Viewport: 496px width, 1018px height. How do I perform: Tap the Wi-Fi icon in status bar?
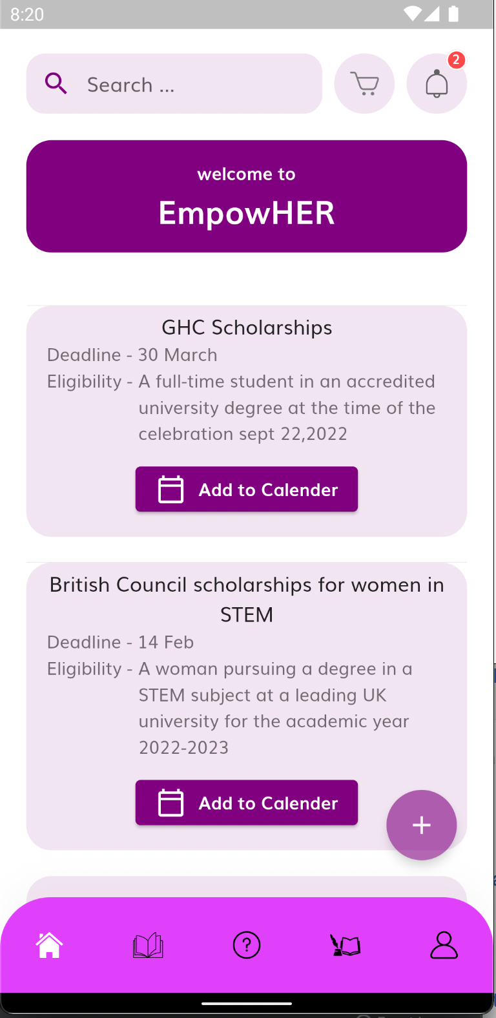[x=411, y=14]
